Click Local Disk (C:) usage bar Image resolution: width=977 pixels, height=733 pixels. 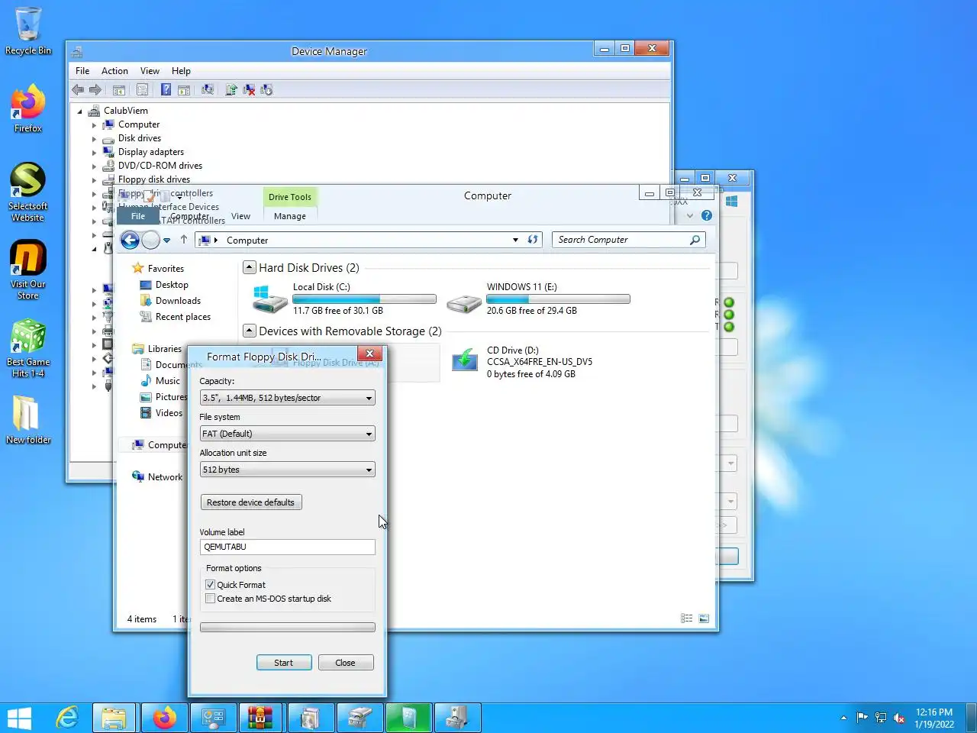coord(365,299)
